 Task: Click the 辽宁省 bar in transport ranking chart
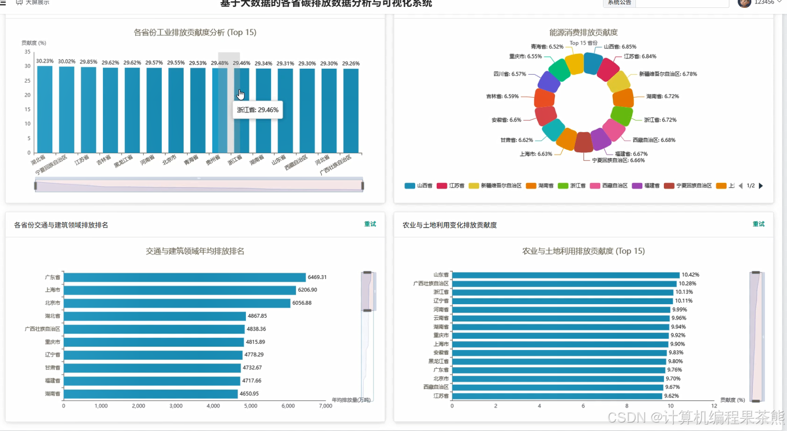point(153,355)
